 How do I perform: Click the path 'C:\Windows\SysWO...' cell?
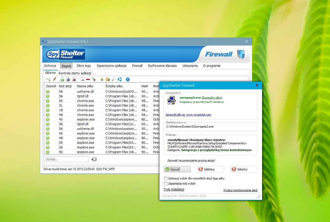point(121,91)
